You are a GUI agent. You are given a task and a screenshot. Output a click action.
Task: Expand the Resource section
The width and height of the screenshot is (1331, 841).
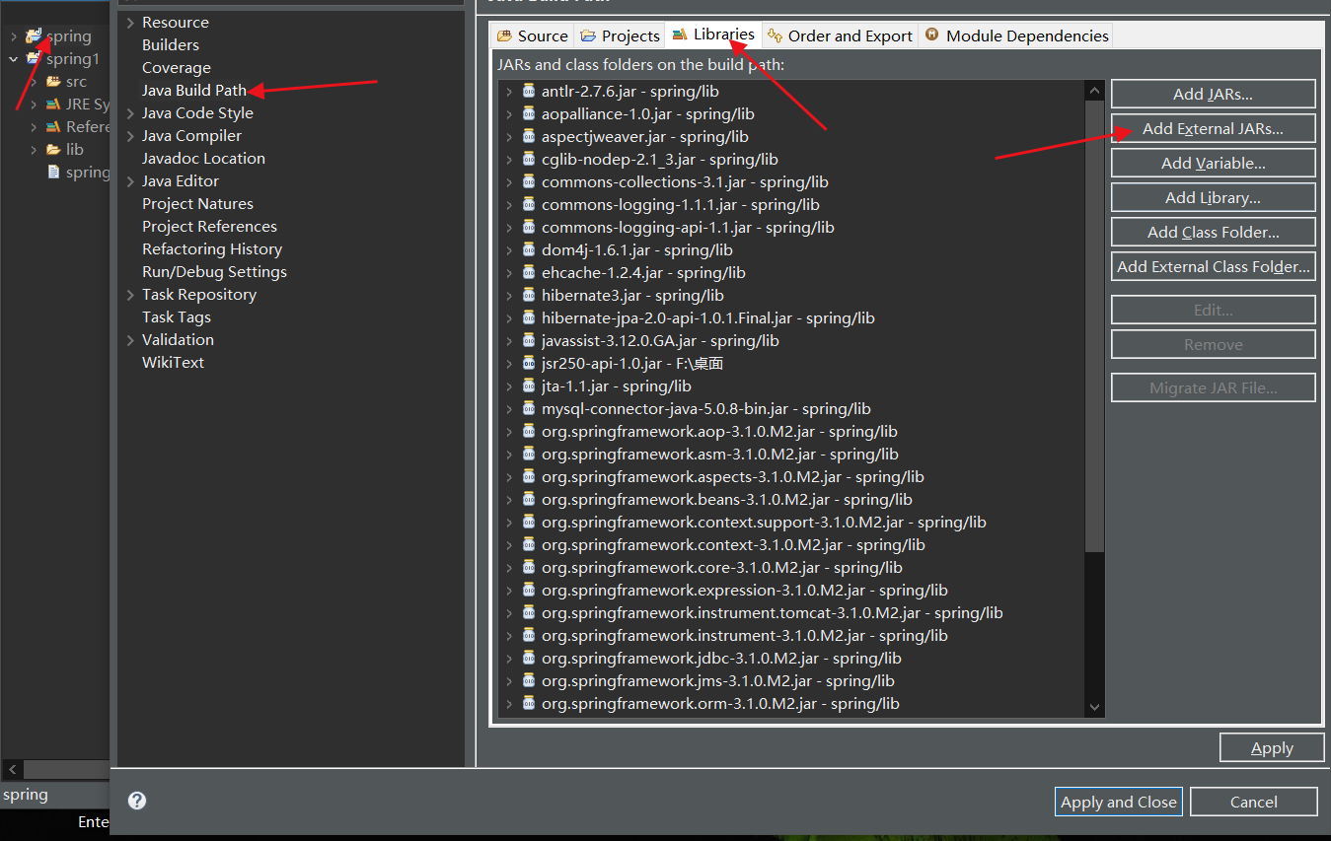pos(129,22)
